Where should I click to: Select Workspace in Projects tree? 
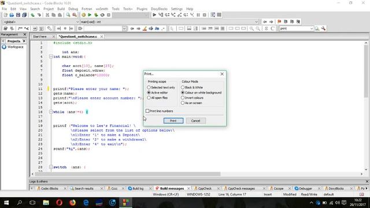pyautogui.click(x=16, y=47)
